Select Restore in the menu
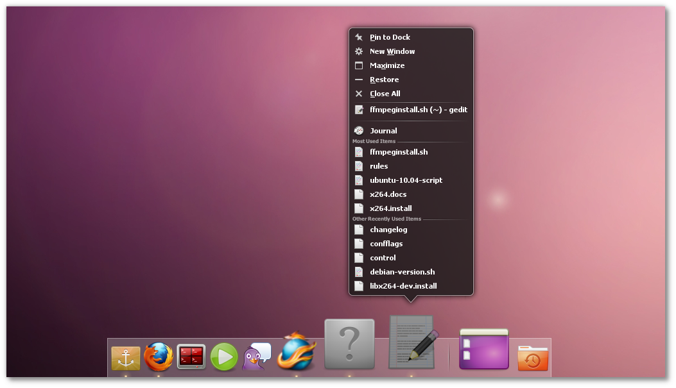Image resolution: width=676 pixels, height=388 pixels. point(385,80)
